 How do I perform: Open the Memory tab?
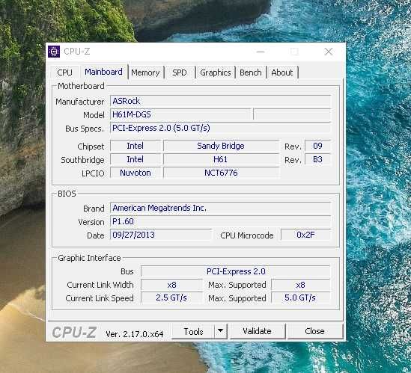(x=145, y=73)
